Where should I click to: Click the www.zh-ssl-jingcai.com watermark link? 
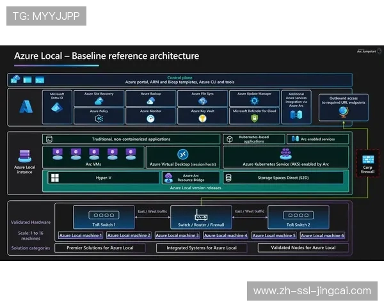point(312,291)
